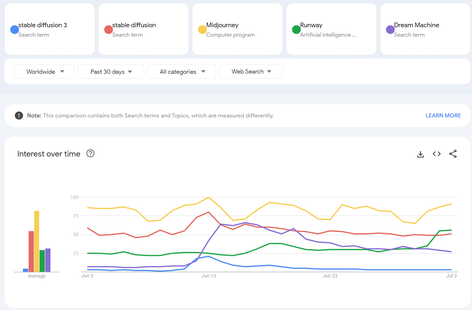
Task: Change the Web Search type dropdown
Action: (x=251, y=72)
